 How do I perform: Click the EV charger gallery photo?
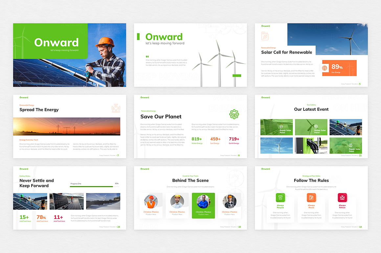pyautogui.click(x=311, y=146)
